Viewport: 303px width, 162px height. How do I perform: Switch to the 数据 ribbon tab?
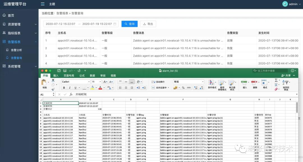(93, 75)
